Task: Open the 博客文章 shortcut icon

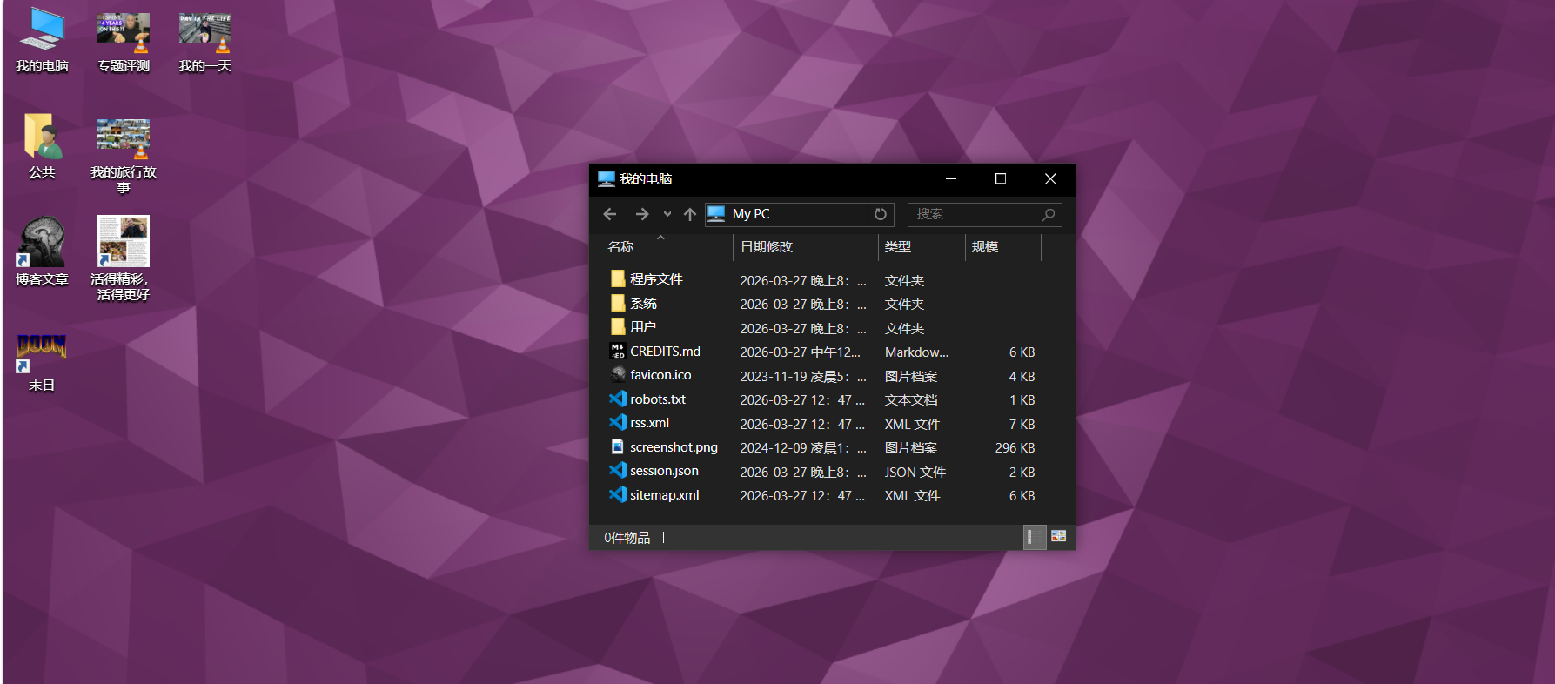Action: point(42,252)
